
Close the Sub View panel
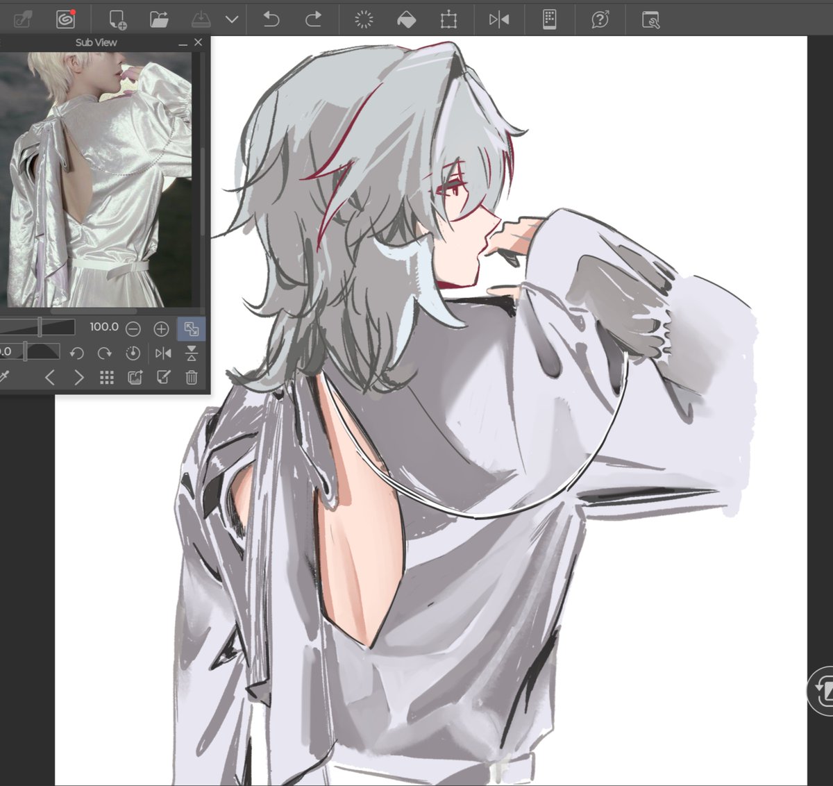pos(199,42)
